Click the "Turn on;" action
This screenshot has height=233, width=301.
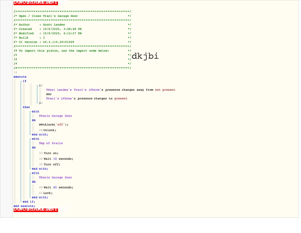(51, 153)
